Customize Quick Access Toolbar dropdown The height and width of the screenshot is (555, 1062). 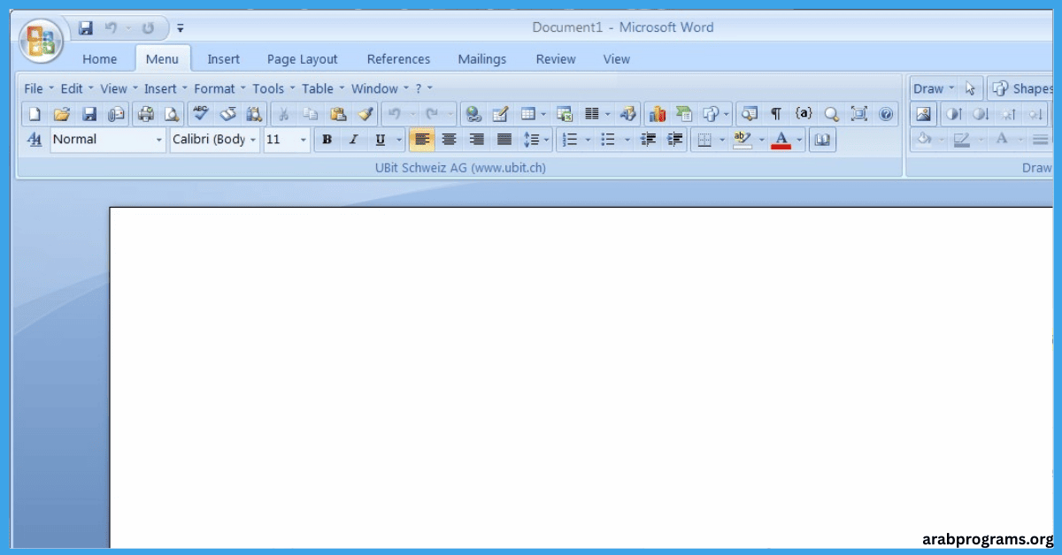(x=181, y=28)
